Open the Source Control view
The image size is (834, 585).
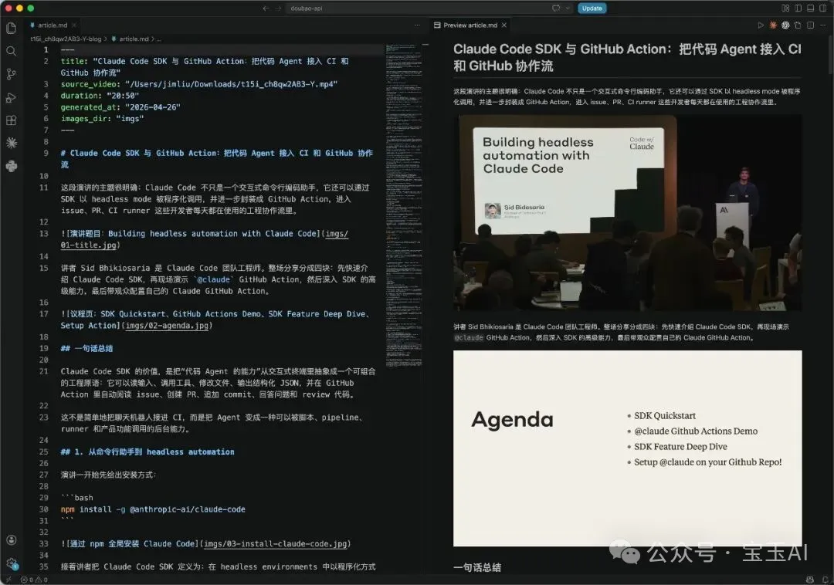point(11,74)
